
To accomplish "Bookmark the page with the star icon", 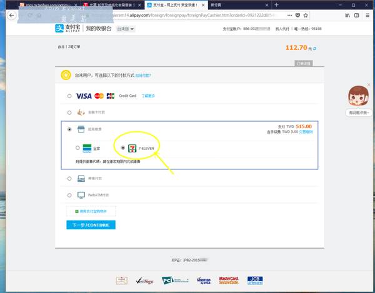I will [306, 15].
